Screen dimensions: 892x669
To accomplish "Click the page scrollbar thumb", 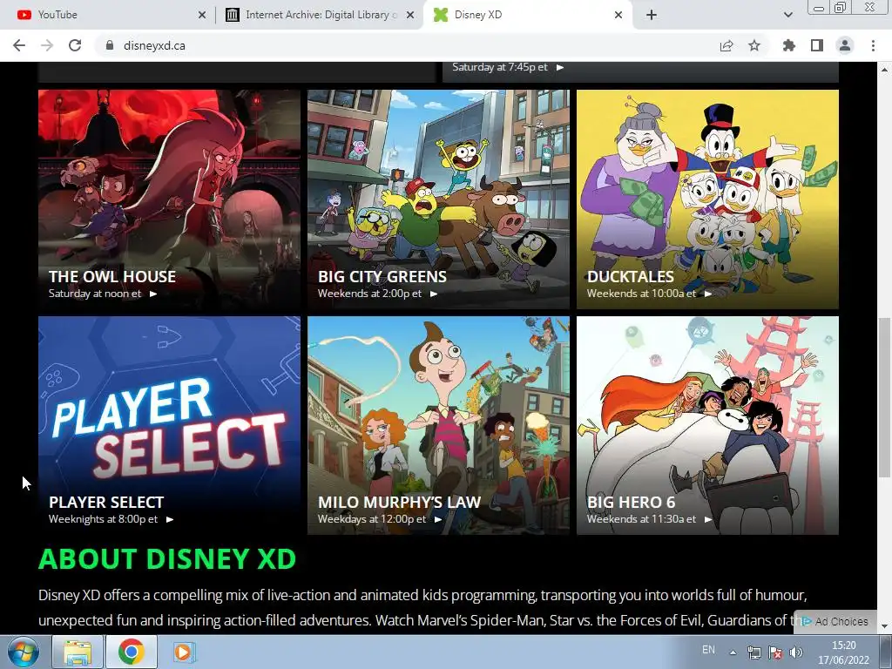I will click(x=884, y=397).
